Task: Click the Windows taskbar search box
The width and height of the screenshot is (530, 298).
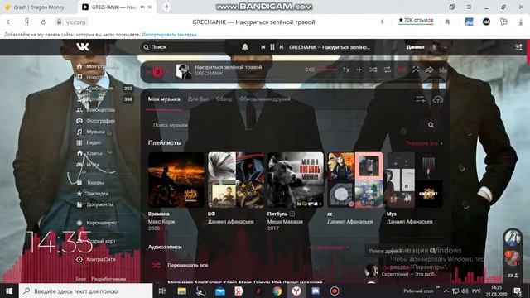Action: pyautogui.click(x=86, y=291)
